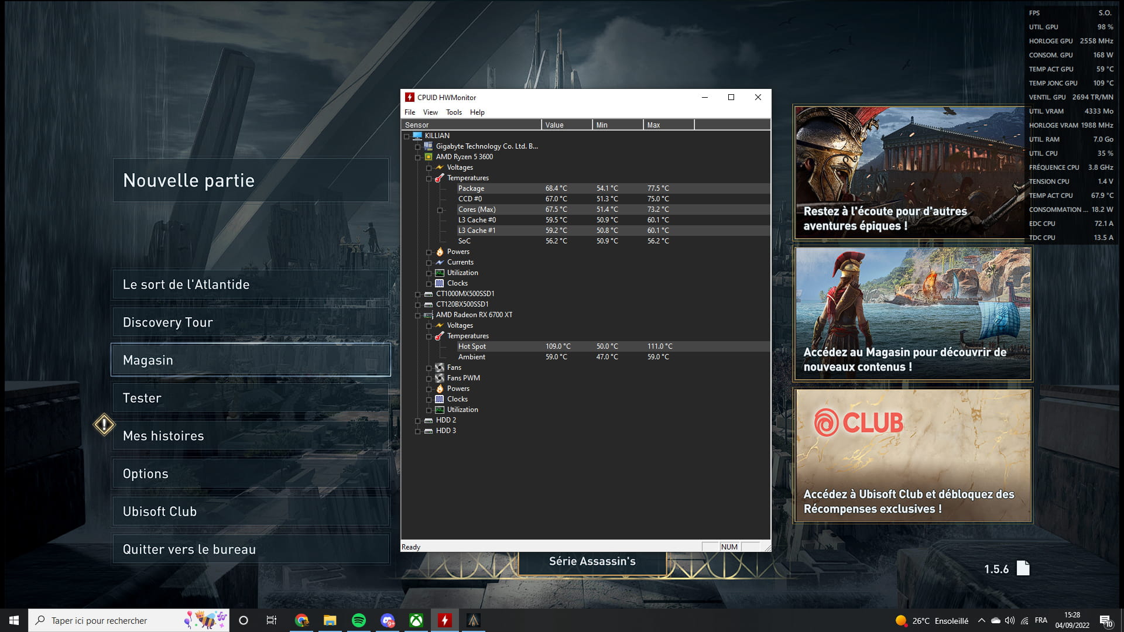Collapse the AMD Radeon RX 6700 XT node

click(x=418, y=315)
